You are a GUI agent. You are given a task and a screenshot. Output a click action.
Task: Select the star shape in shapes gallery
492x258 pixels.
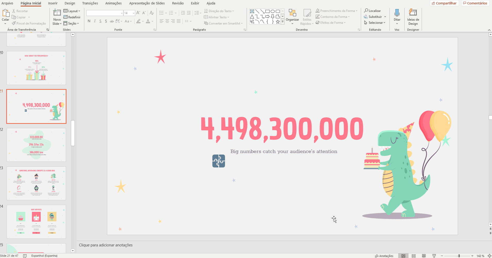(x=278, y=22)
